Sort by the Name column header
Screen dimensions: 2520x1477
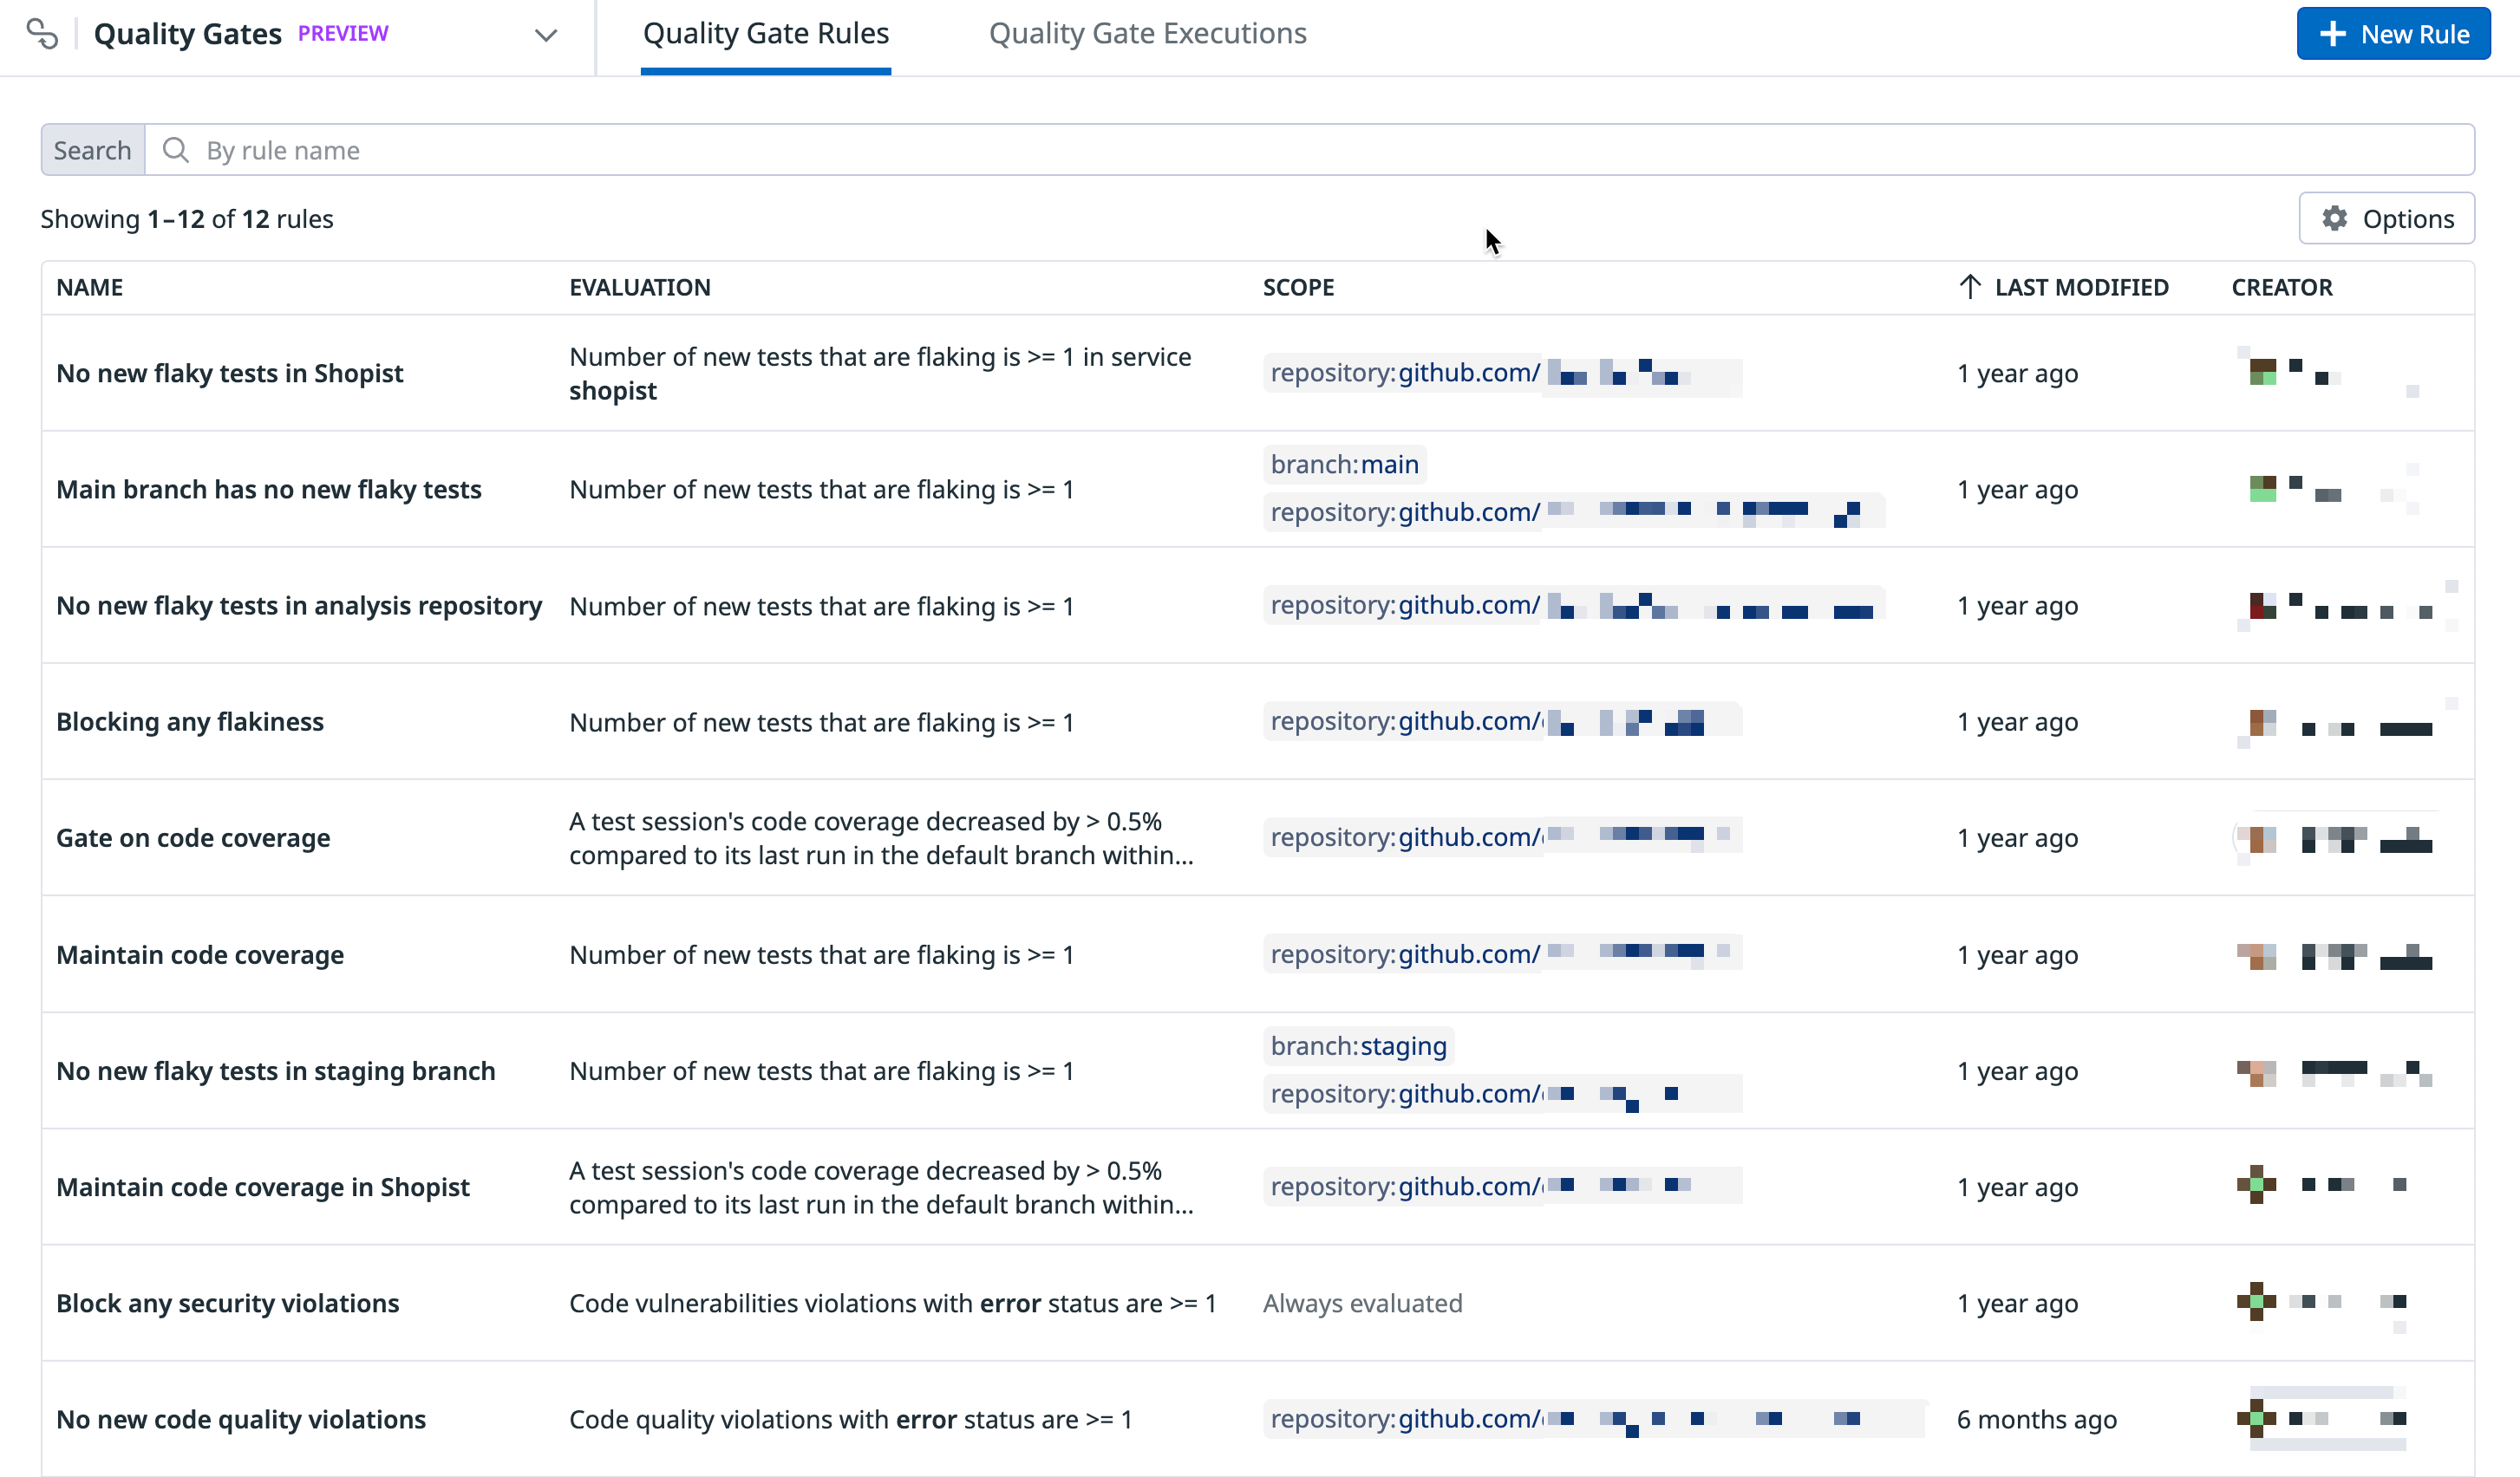pos(90,288)
